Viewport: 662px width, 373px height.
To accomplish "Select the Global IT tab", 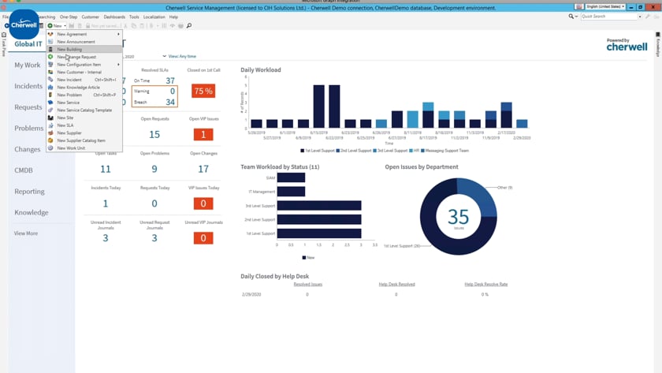I will [x=28, y=44].
